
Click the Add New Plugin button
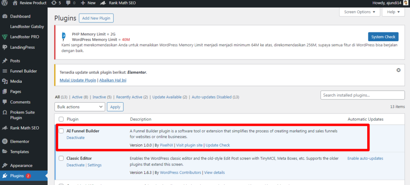[x=96, y=18]
